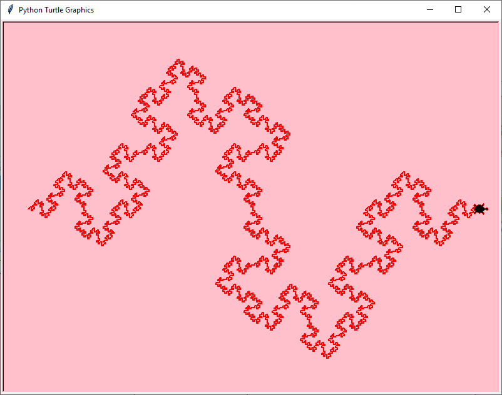
Task: Click the black turtle cursor shape
Action: [x=480, y=209]
